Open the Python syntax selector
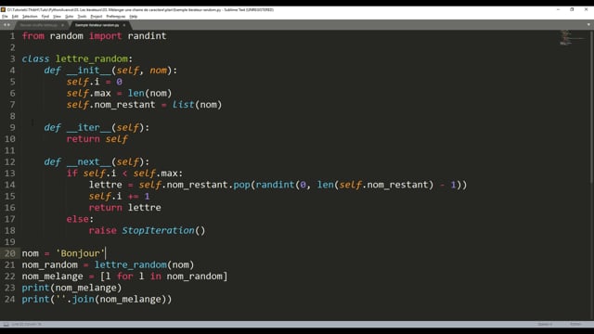The height and width of the screenshot is (334, 594). coord(575,324)
